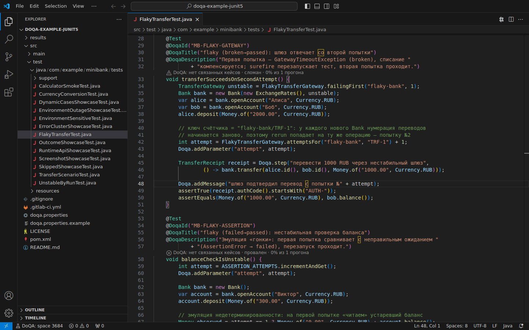The image size is (529, 330).
Task: Expand the resources folder
Action: [x=72, y=191]
